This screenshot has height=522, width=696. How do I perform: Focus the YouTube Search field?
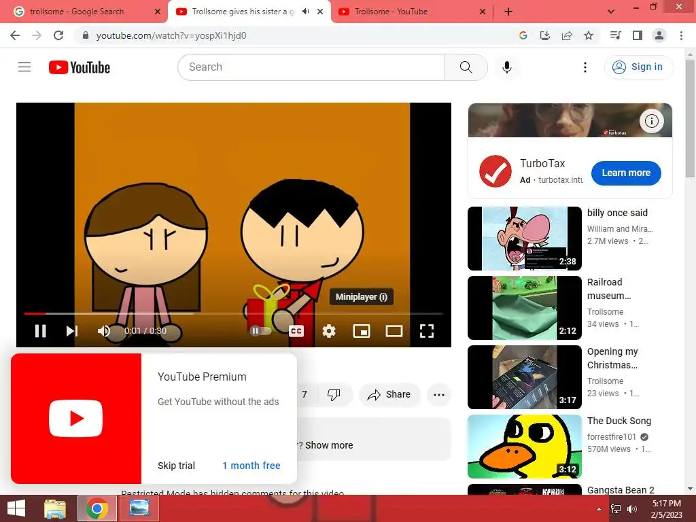click(x=311, y=67)
